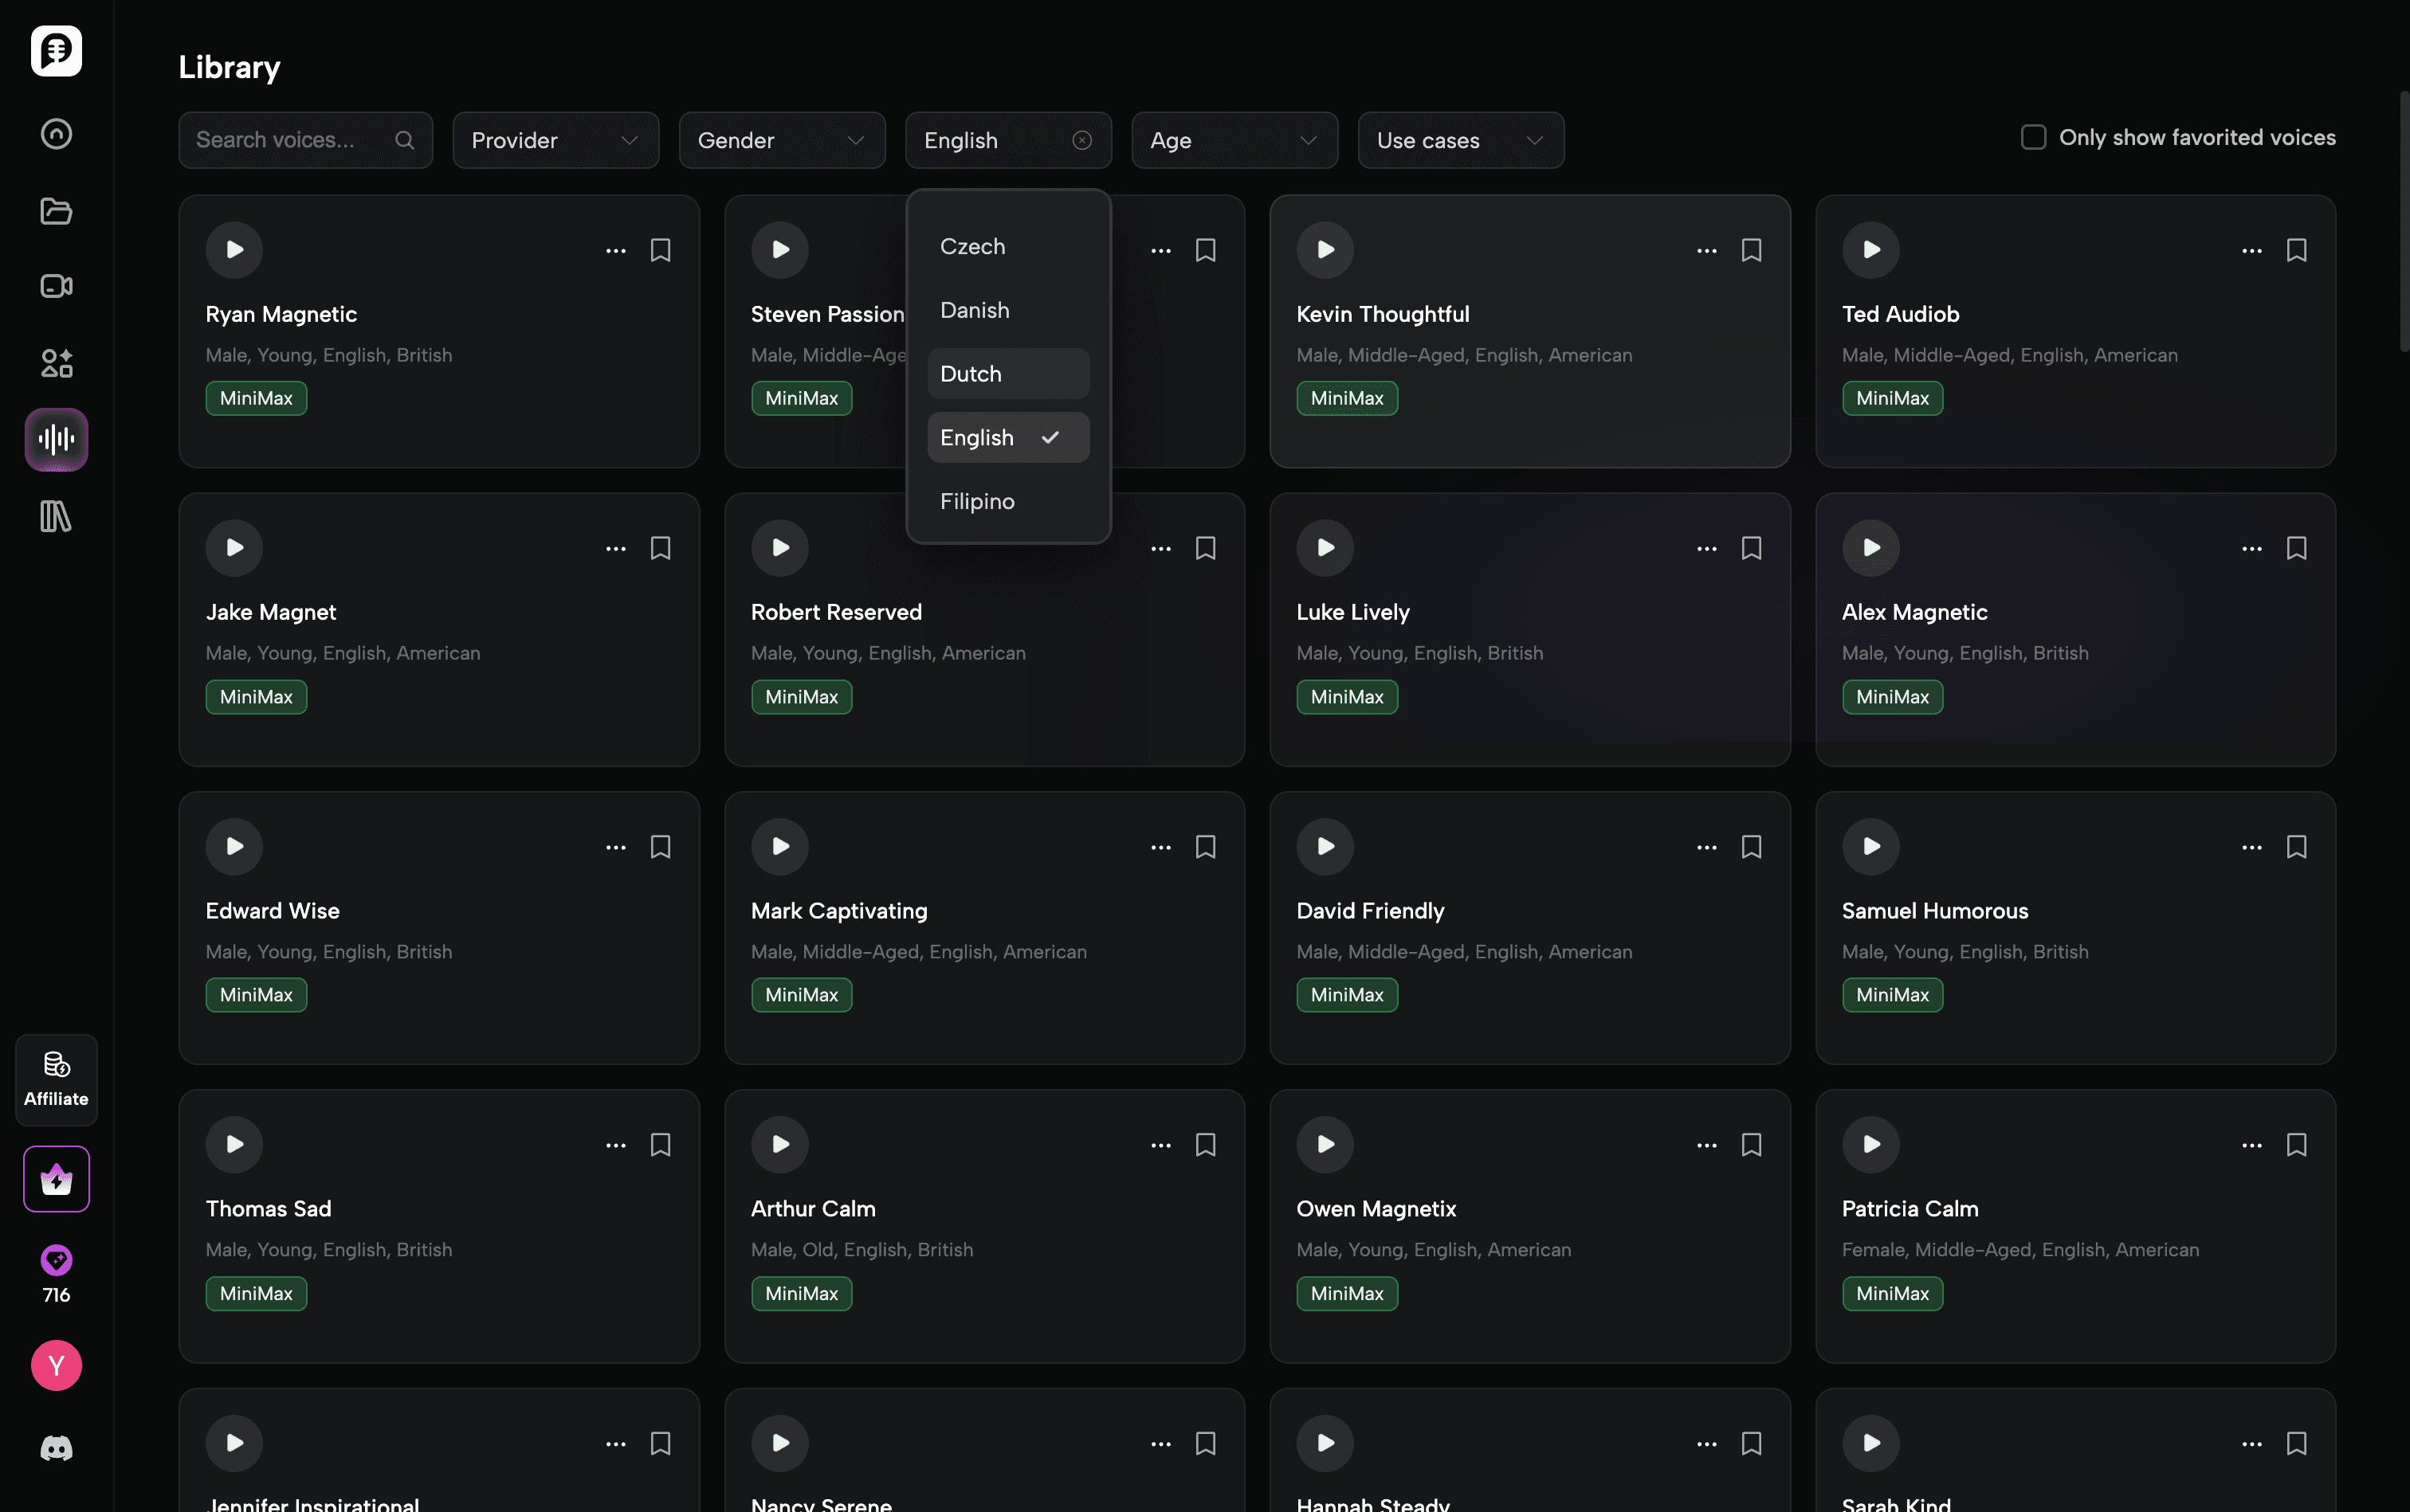Open more options for Thomas Sad

[615, 1146]
